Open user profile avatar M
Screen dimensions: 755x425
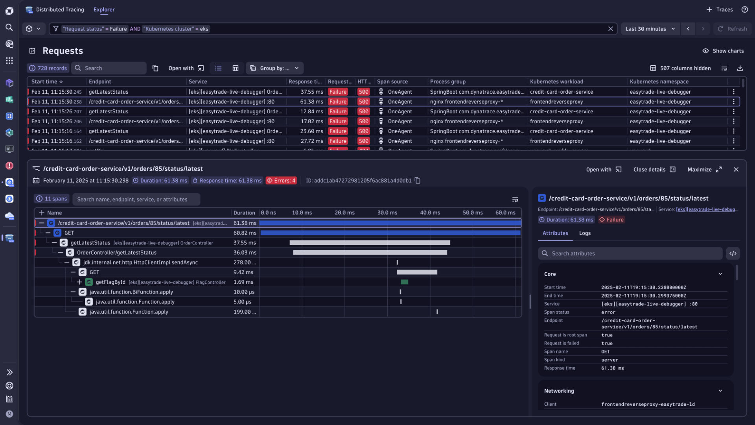click(x=9, y=414)
